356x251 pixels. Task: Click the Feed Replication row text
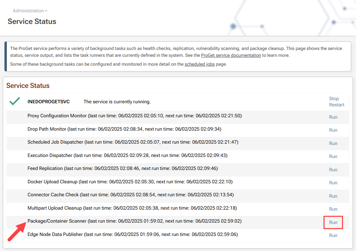coord(123,168)
